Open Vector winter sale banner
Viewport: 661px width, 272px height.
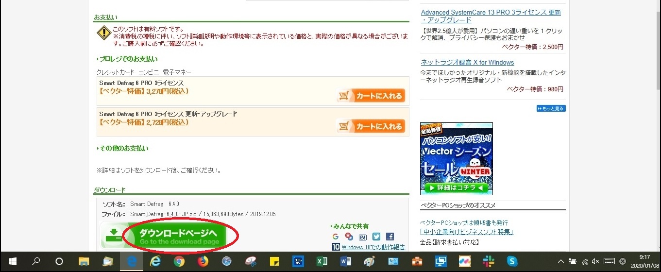(x=457, y=159)
